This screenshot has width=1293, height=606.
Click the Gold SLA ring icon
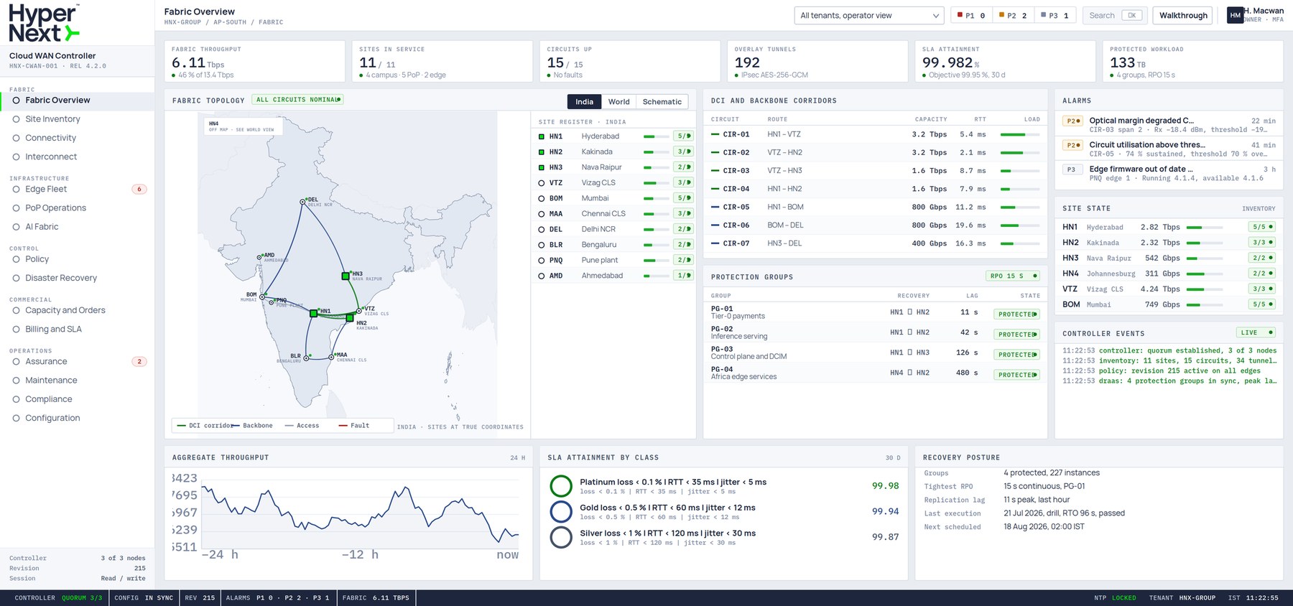(x=561, y=511)
